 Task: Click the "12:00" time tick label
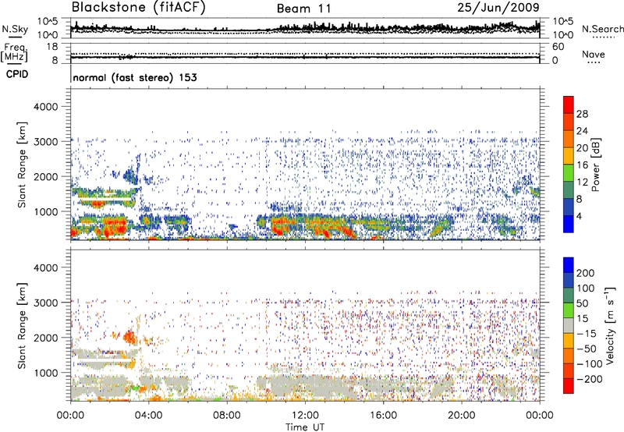[x=305, y=416]
